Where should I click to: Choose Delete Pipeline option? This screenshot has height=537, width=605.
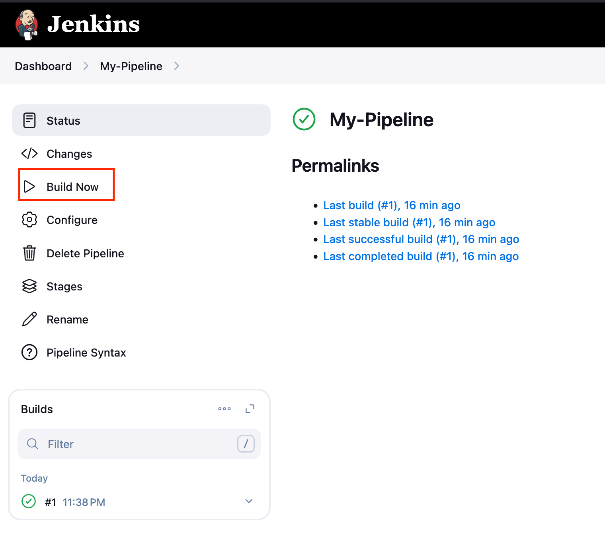[x=85, y=253]
